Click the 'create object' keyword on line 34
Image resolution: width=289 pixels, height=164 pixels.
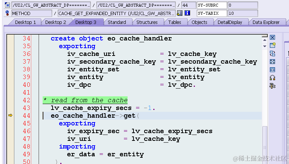coord(77,38)
